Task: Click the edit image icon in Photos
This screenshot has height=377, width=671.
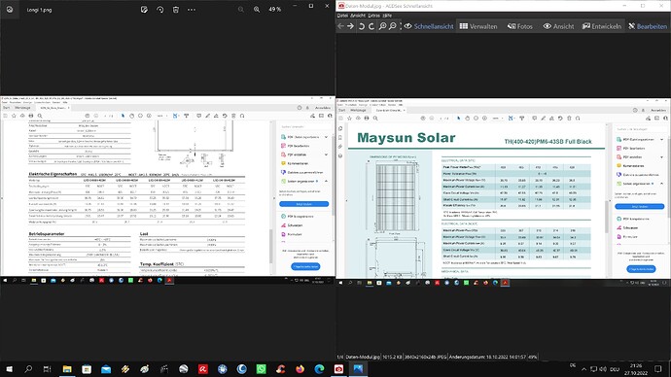Action: tap(144, 10)
